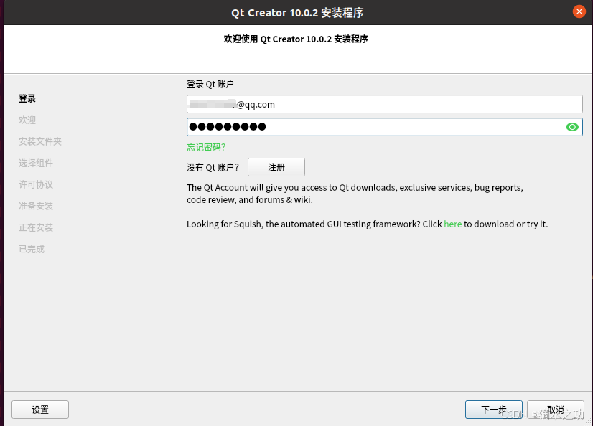
Task: Click the window title bar text
Action: point(297,13)
